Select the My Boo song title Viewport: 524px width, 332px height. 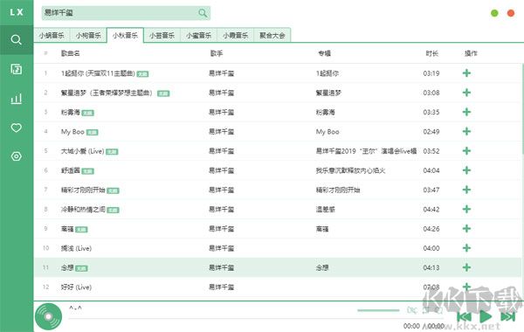coord(72,132)
